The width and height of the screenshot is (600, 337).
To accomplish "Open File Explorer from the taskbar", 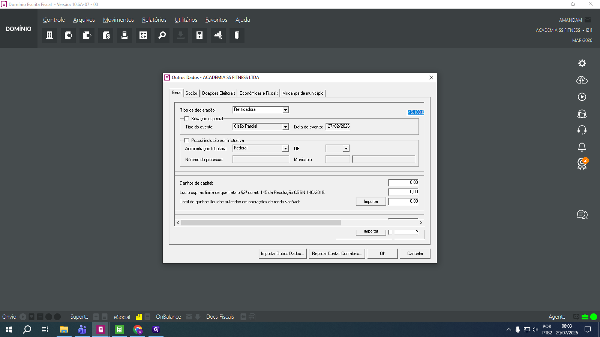I will pyautogui.click(x=64, y=330).
